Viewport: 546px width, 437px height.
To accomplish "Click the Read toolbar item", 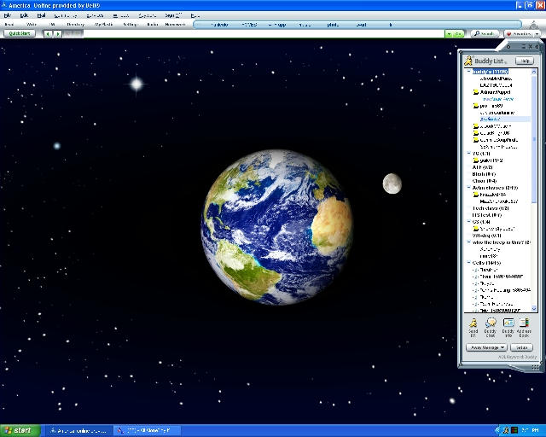I will [x=9, y=25].
